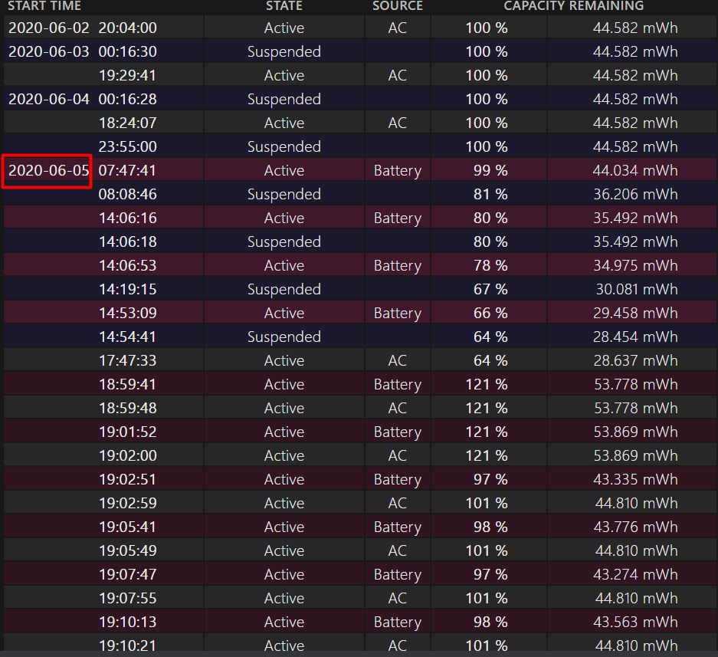Viewport: 718px width, 657px height.
Task: Click the capacity value 34.975 mWh
Action: 635,266
